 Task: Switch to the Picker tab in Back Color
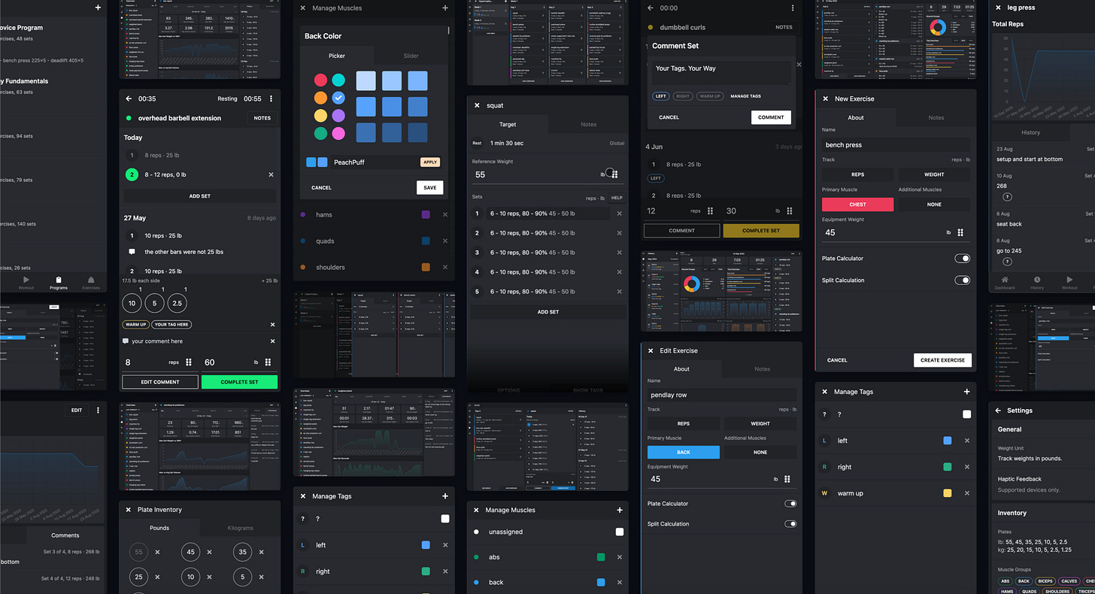pos(337,56)
